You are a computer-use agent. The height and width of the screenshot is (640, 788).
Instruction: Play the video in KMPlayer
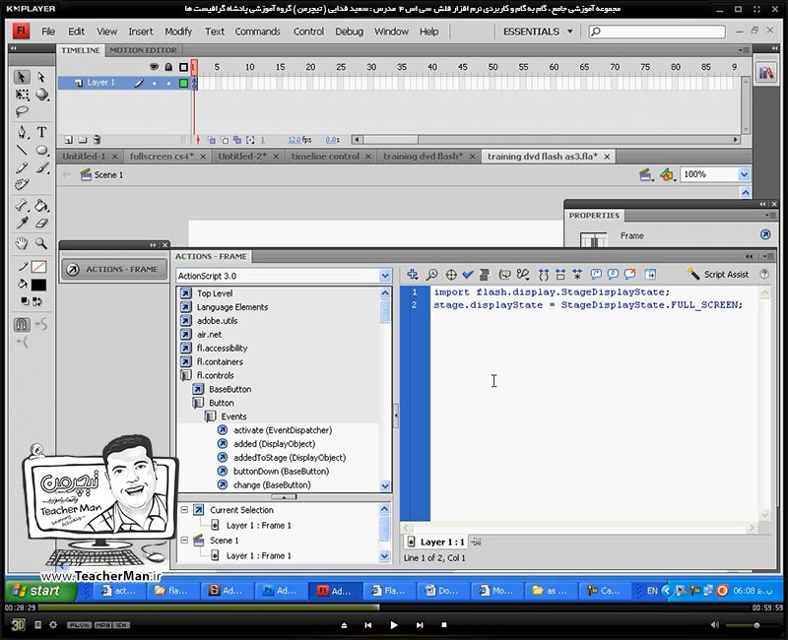point(393,625)
